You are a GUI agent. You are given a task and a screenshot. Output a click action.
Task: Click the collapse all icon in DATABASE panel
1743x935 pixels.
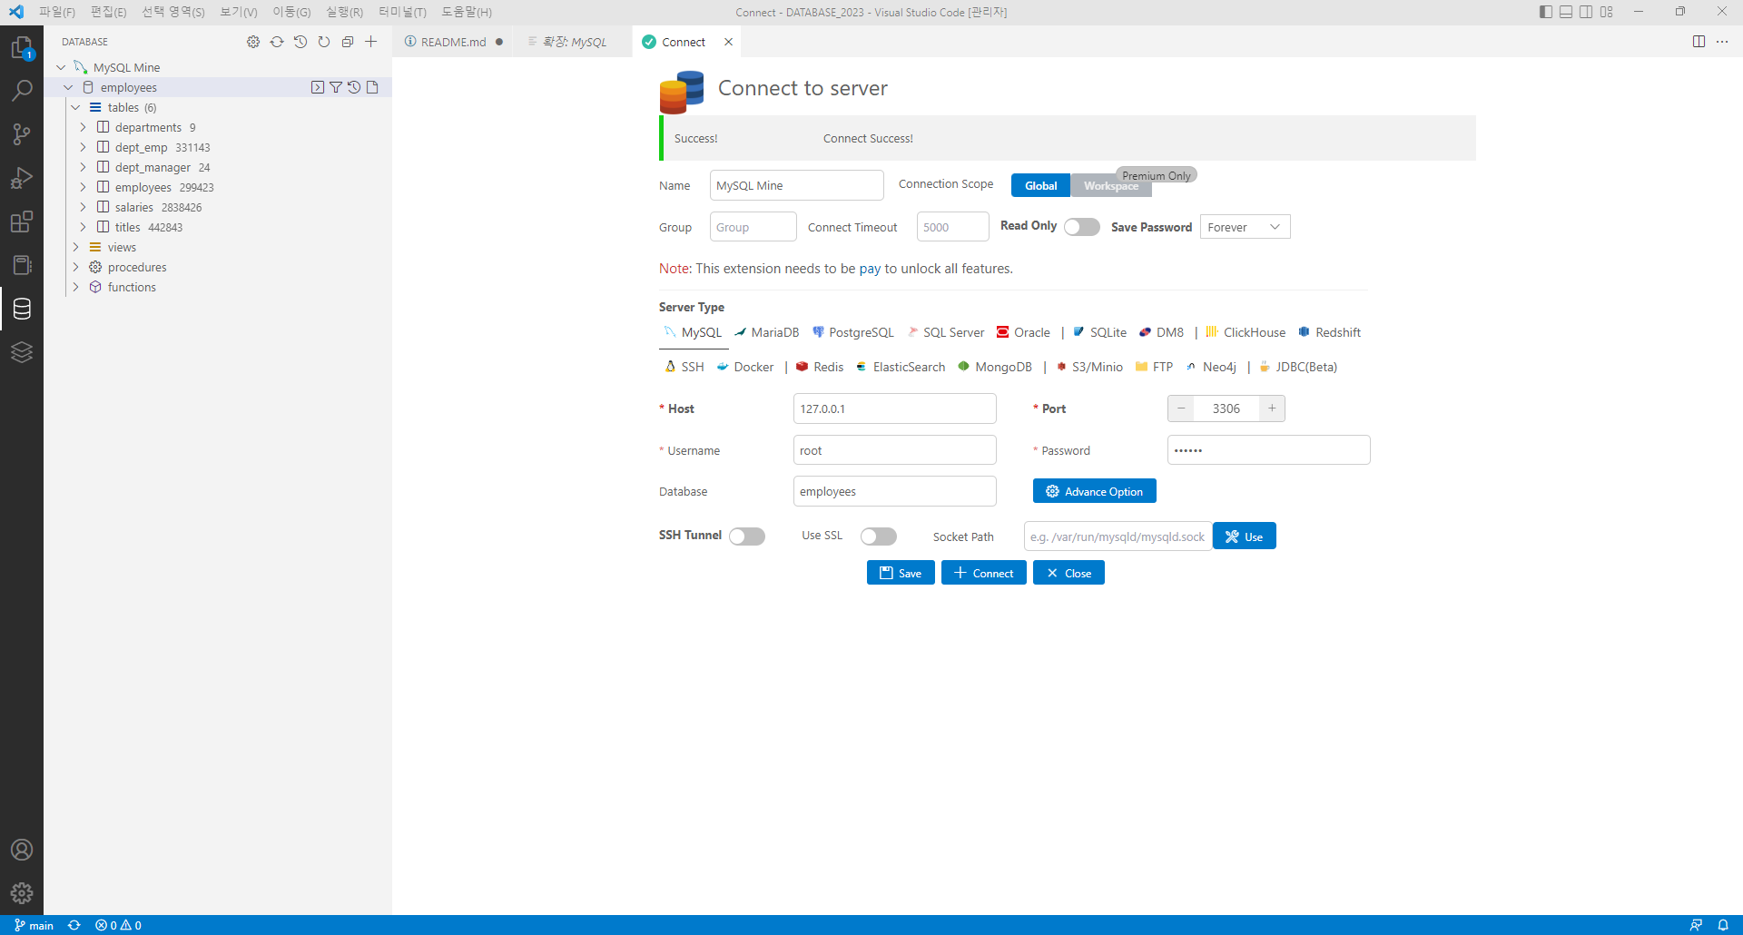[348, 42]
